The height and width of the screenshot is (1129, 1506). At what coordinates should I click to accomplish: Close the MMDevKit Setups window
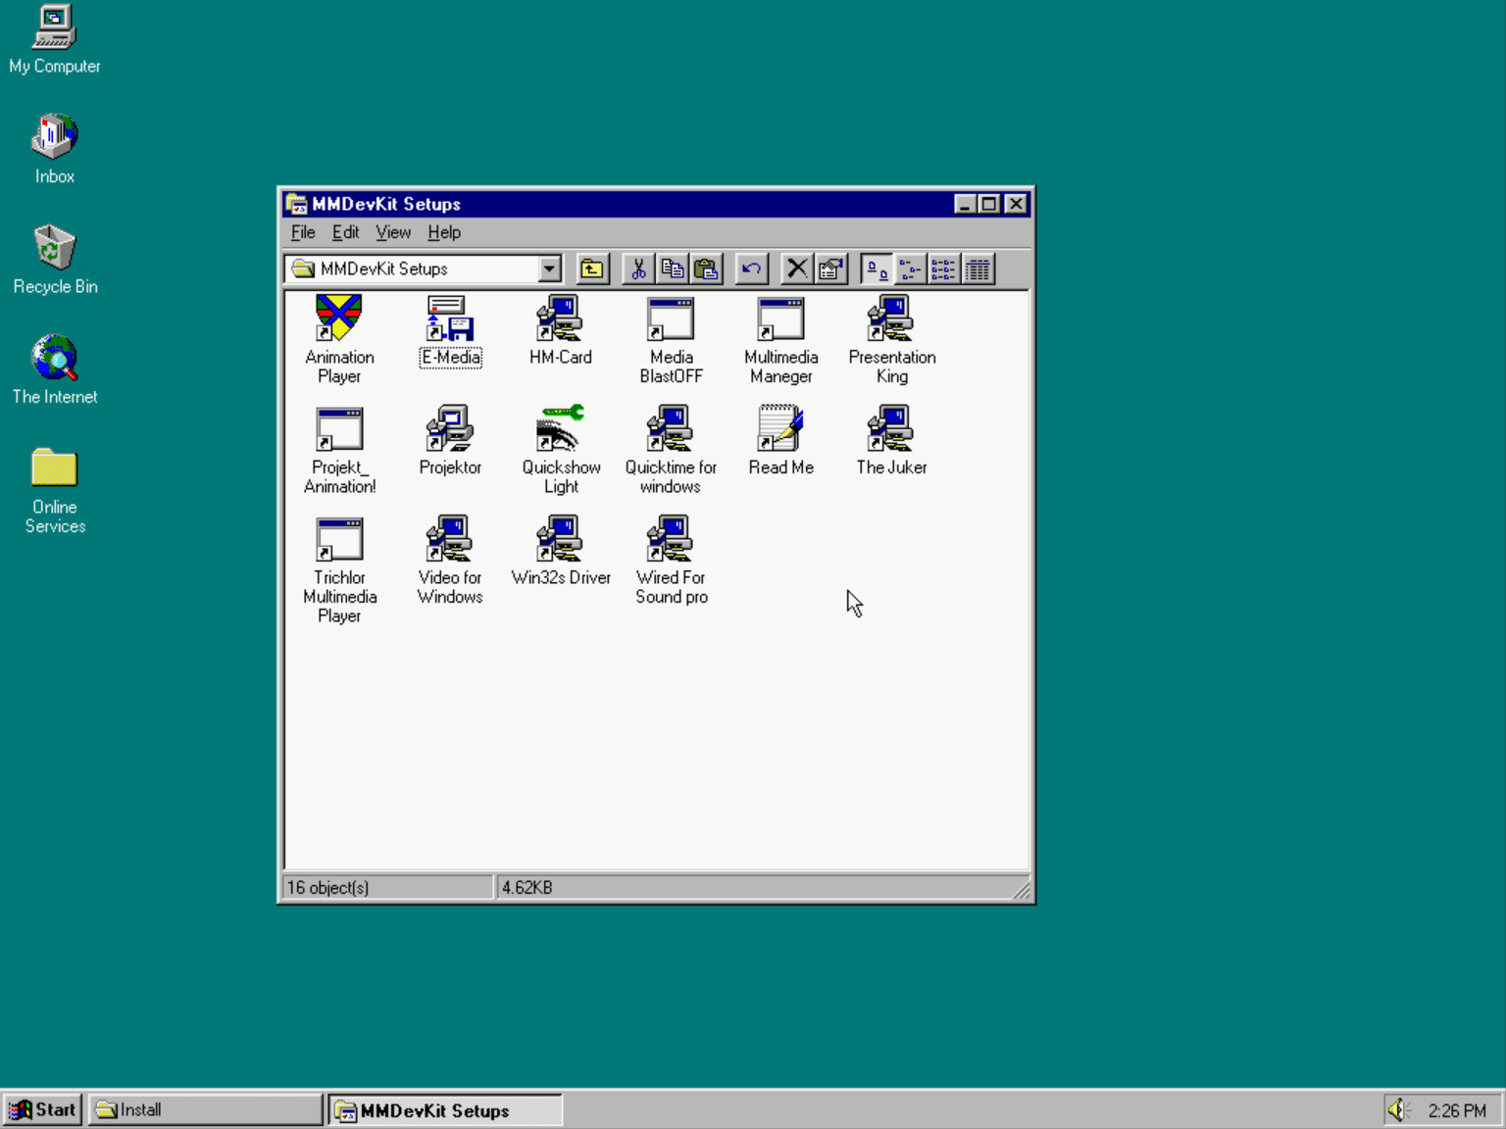1017,204
